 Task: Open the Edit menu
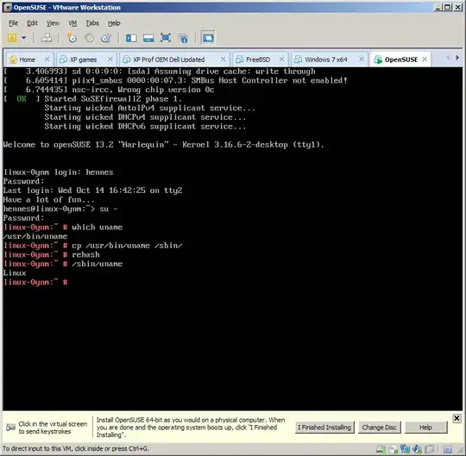coord(32,23)
